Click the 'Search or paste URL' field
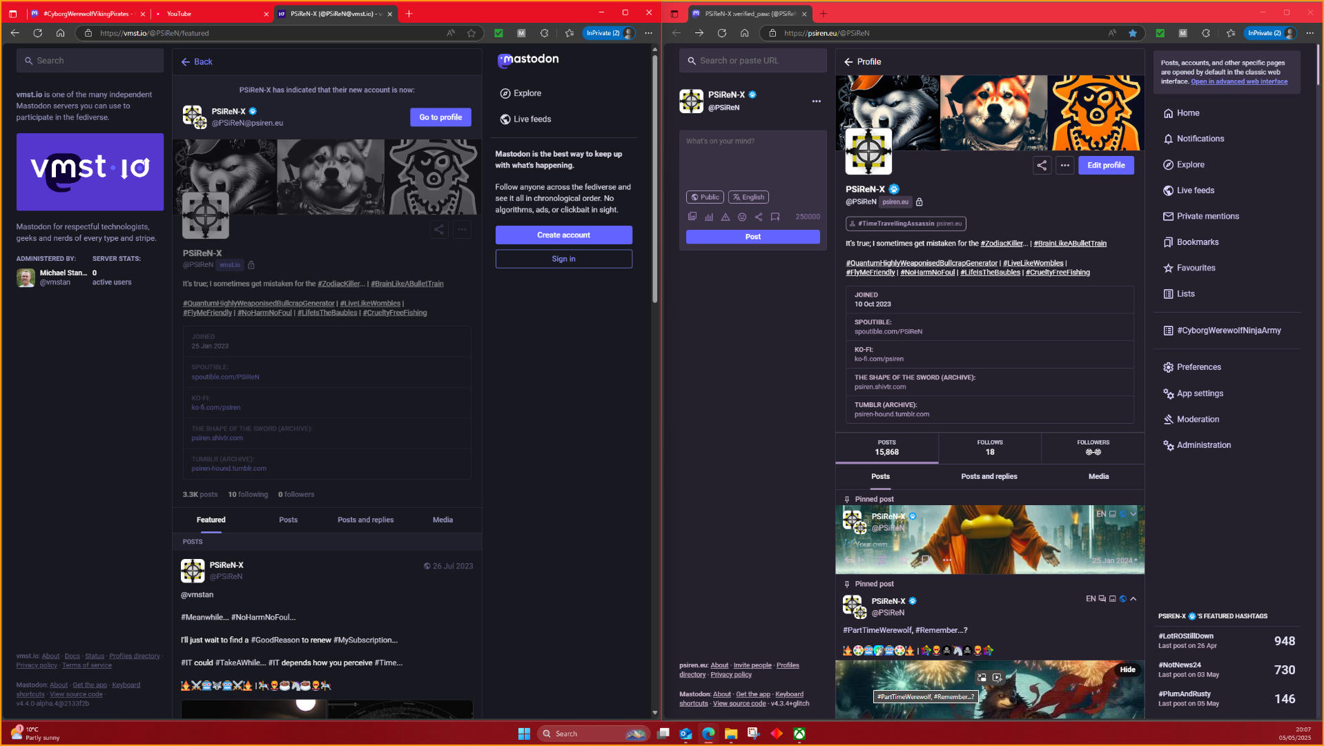This screenshot has height=746, width=1324. pyautogui.click(x=752, y=61)
